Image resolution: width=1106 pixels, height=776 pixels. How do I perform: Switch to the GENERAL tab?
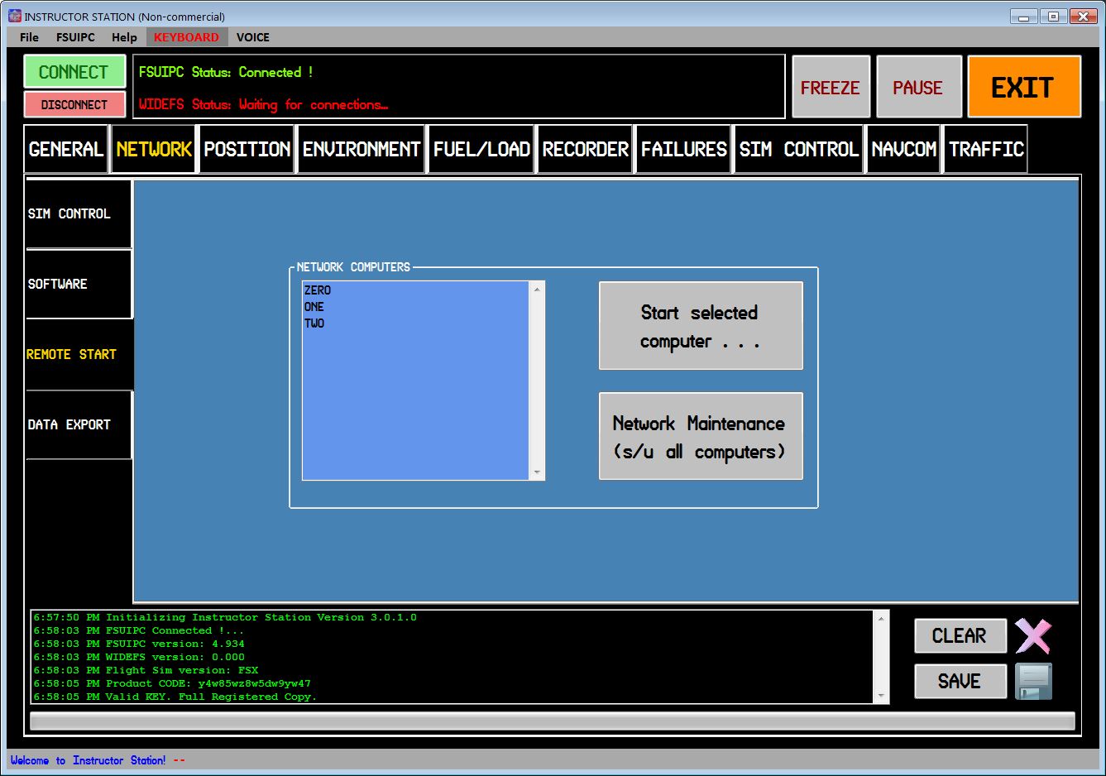pyautogui.click(x=66, y=149)
